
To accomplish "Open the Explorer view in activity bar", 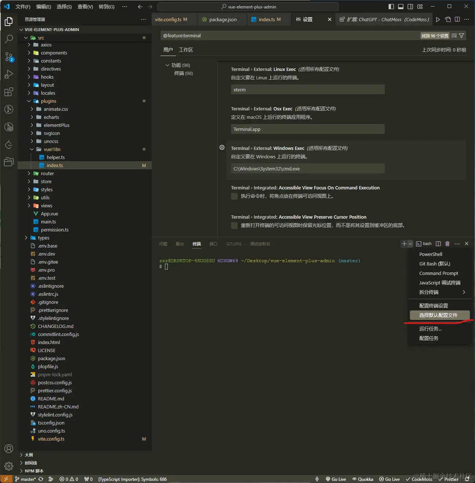I will pos(9,22).
